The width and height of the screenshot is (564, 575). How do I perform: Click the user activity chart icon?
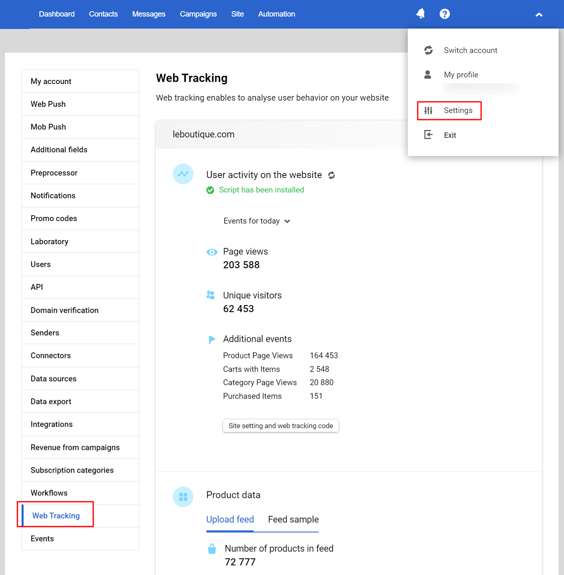coord(183,174)
